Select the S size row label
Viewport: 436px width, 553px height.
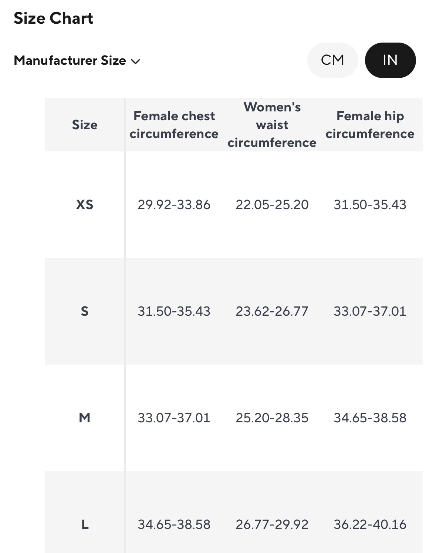(x=85, y=311)
